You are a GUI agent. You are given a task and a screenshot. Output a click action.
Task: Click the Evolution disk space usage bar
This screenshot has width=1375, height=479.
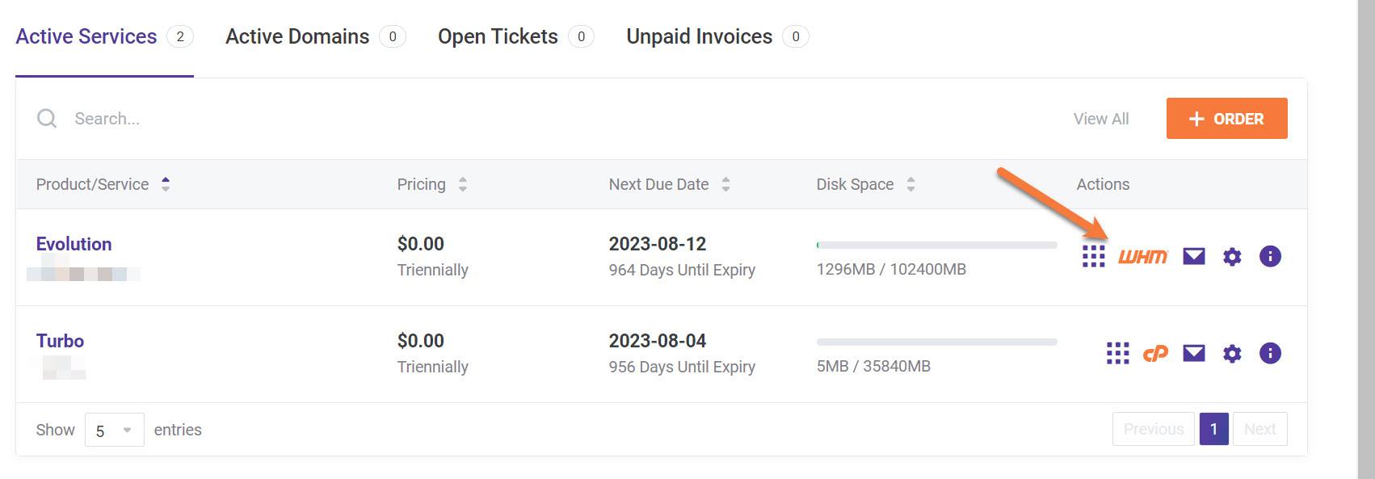tap(936, 245)
